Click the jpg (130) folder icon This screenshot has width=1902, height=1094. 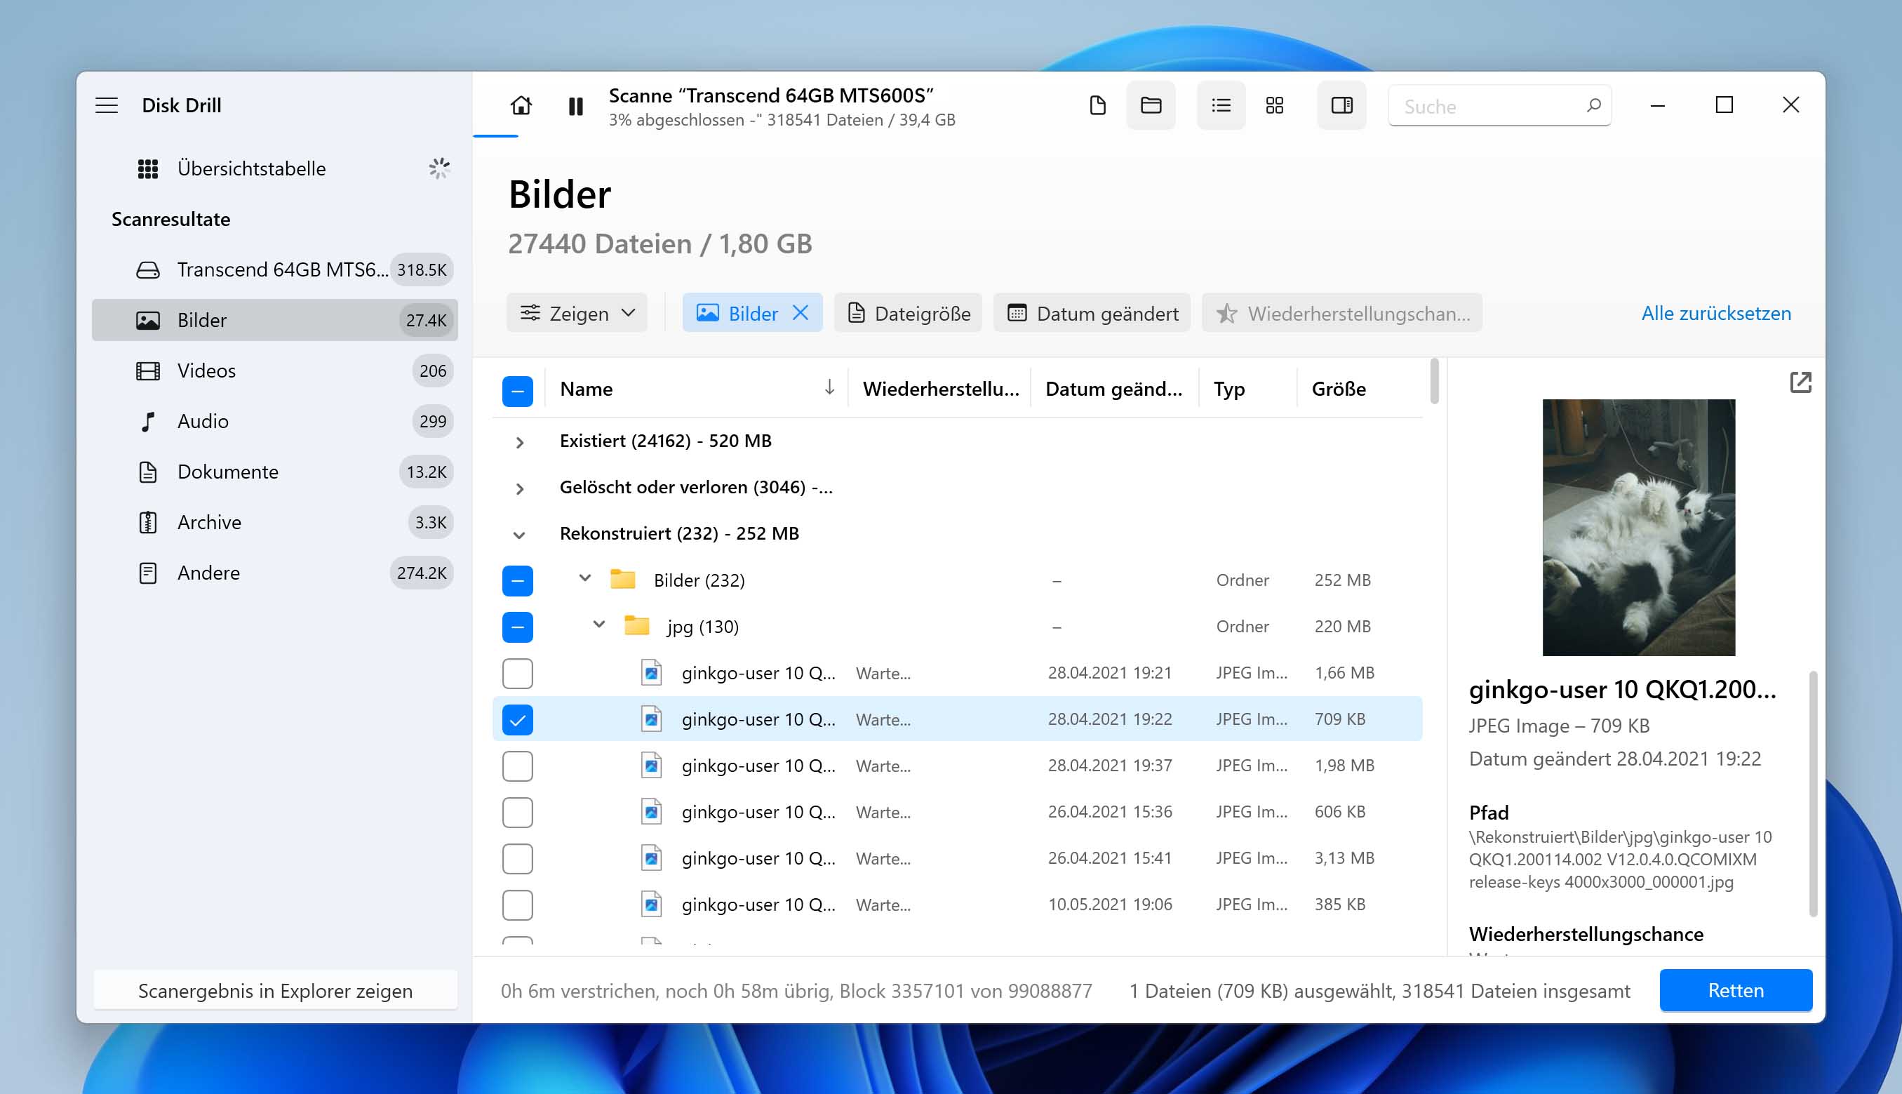tap(637, 625)
